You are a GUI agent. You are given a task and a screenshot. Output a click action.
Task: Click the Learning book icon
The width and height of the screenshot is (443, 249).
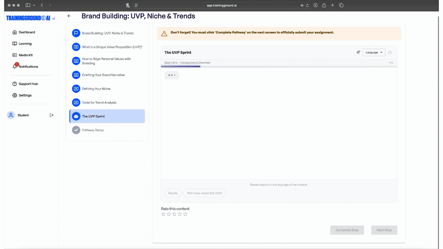[x=14, y=43]
